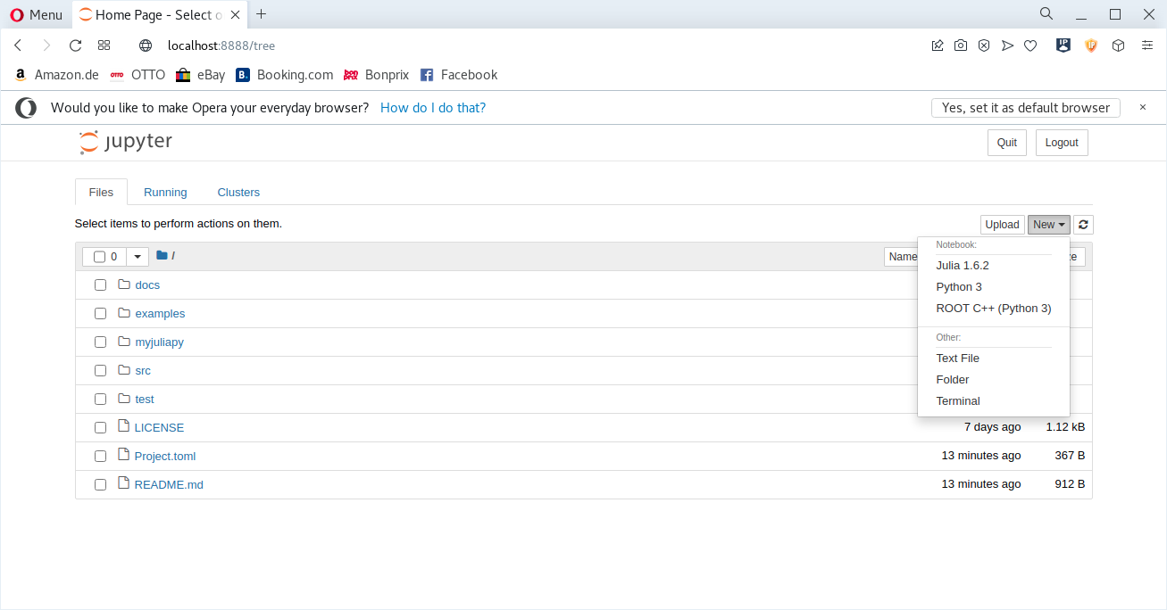1167x610 pixels.
Task: Open browser search magnifier icon
Action: coord(1046,14)
